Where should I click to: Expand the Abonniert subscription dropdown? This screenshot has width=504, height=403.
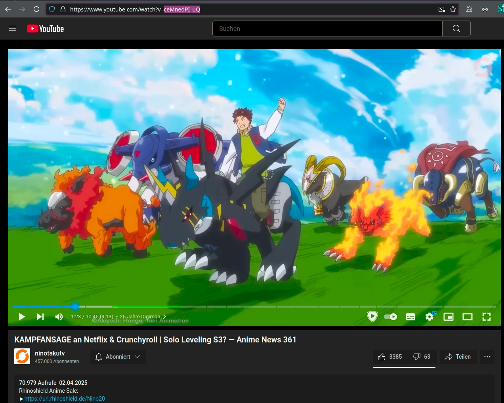pyautogui.click(x=118, y=357)
